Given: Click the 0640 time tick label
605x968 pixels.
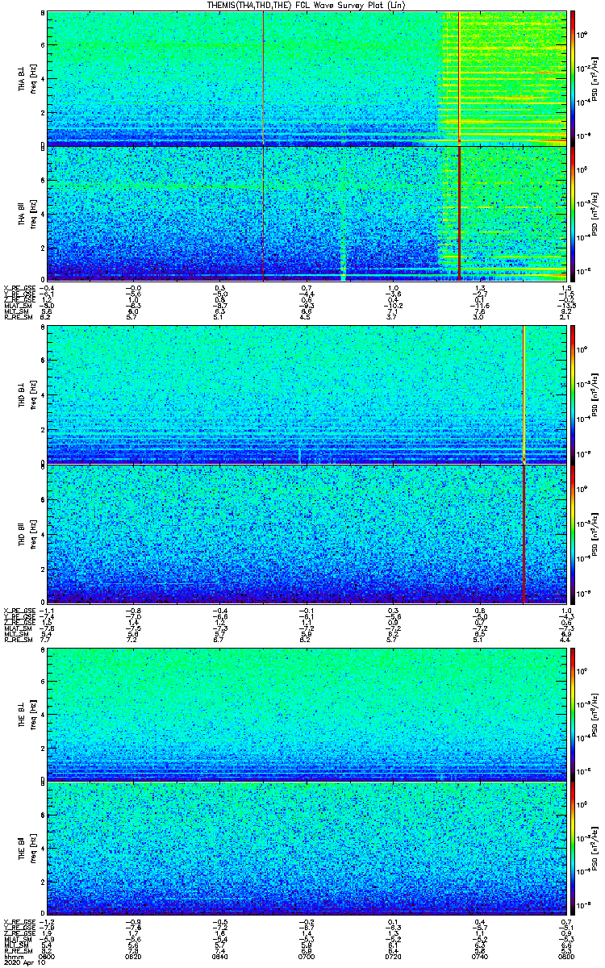Looking at the screenshot, I should [220, 958].
